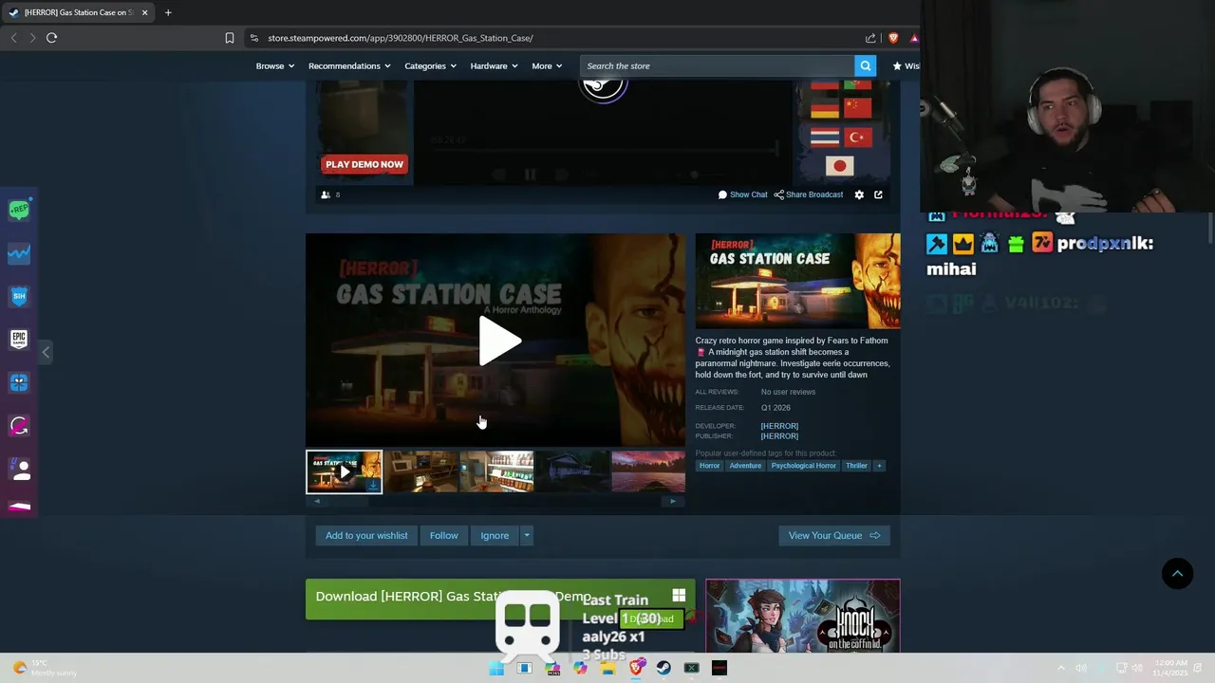The height and width of the screenshot is (683, 1215).
Task: Reload the page
Action: [52, 38]
